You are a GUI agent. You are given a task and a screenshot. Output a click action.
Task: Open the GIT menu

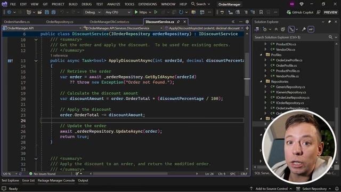coord(45,4)
